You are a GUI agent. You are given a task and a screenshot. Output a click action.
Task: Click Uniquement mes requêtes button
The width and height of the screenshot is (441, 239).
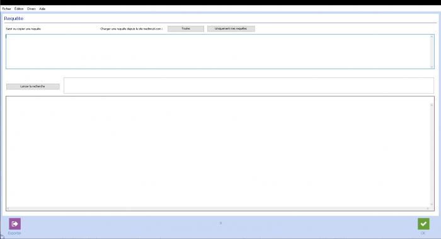(x=231, y=29)
